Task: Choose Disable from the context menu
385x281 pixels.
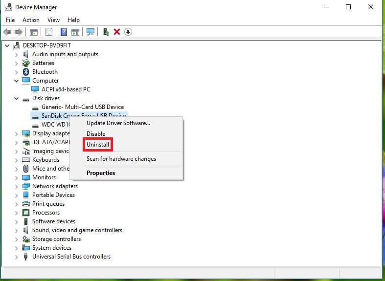Action: [96, 134]
